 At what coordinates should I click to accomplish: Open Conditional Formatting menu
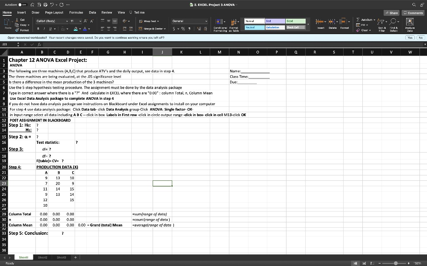click(x=220, y=25)
